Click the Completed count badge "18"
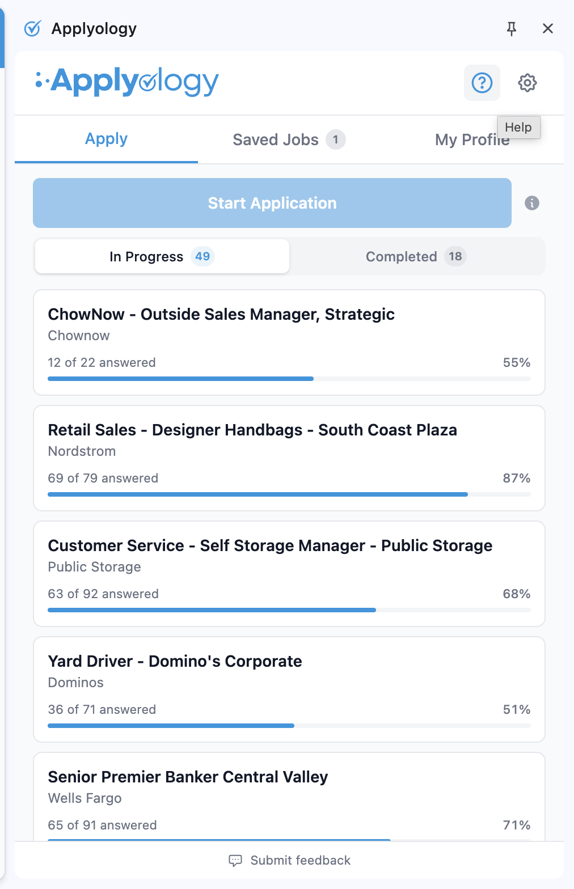Viewport: 574px width, 889px height. pos(455,256)
